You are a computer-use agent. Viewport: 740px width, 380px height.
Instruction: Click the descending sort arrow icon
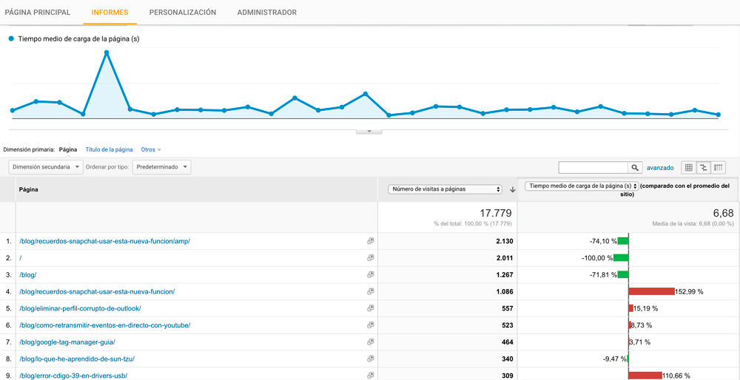coord(512,189)
